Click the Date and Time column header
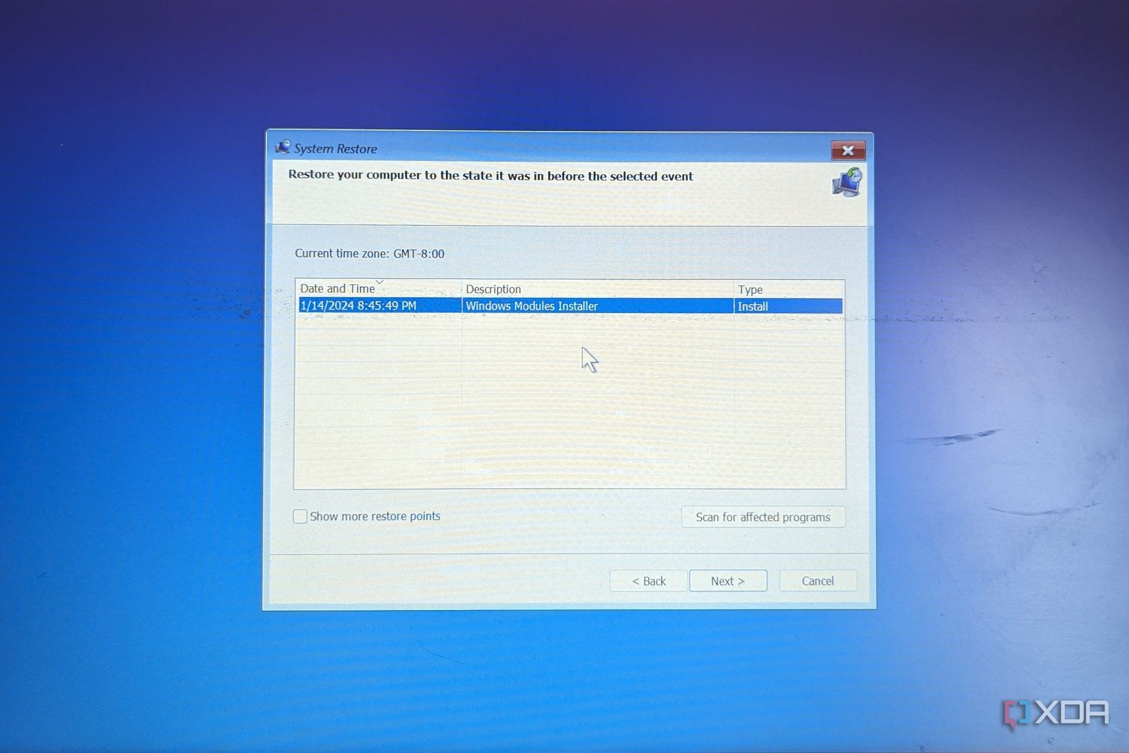The width and height of the screenshot is (1129, 753). 338,288
